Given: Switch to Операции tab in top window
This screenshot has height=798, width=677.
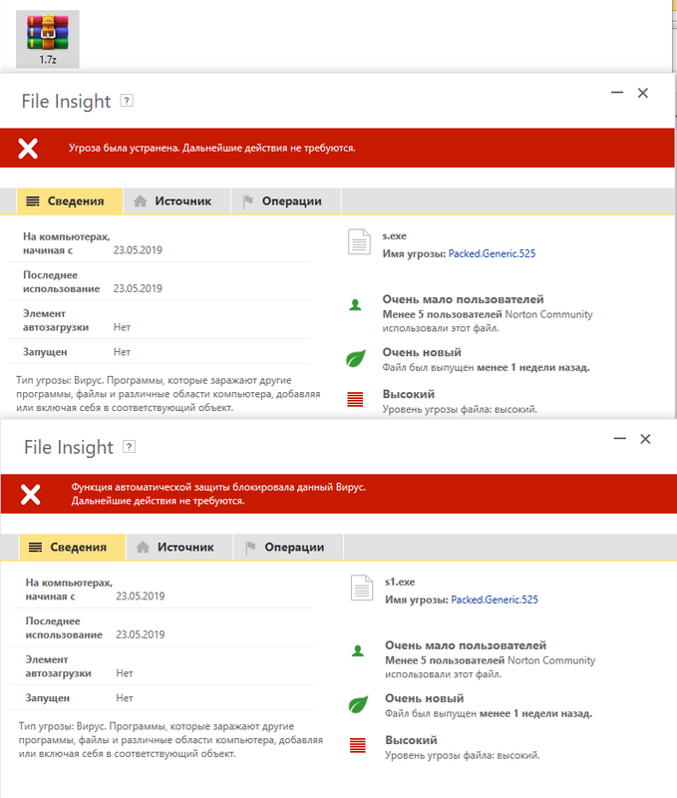Looking at the screenshot, I should (286, 201).
